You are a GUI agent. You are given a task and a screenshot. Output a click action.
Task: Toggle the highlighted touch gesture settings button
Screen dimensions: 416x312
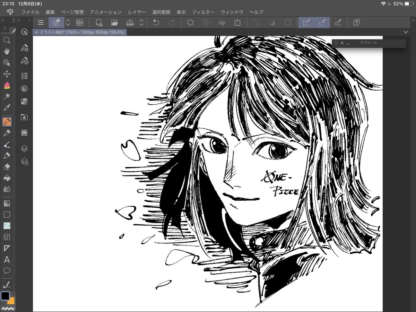56,23
